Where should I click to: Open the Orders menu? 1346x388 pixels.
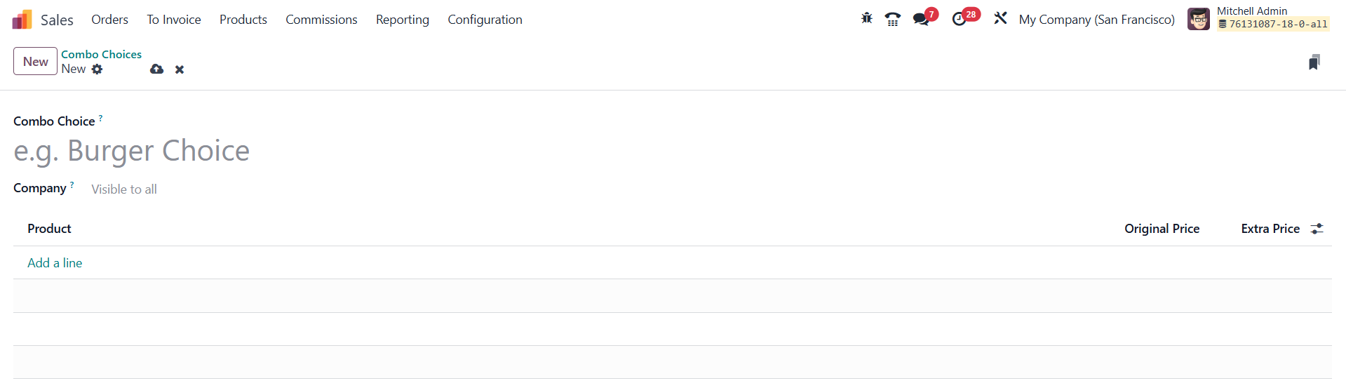(x=109, y=20)
